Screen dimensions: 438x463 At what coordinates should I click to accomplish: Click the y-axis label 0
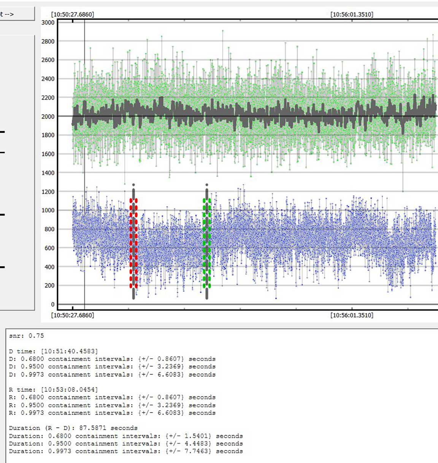[x=53, y=304]
